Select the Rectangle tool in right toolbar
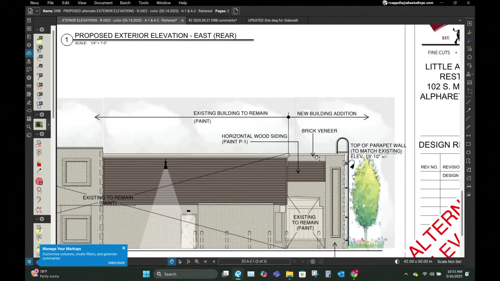 [x=468, y=144]
